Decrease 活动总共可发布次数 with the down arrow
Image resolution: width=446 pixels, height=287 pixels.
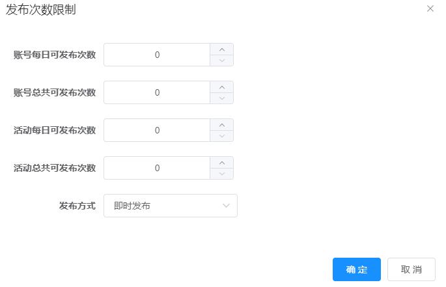tap(222, 174)
